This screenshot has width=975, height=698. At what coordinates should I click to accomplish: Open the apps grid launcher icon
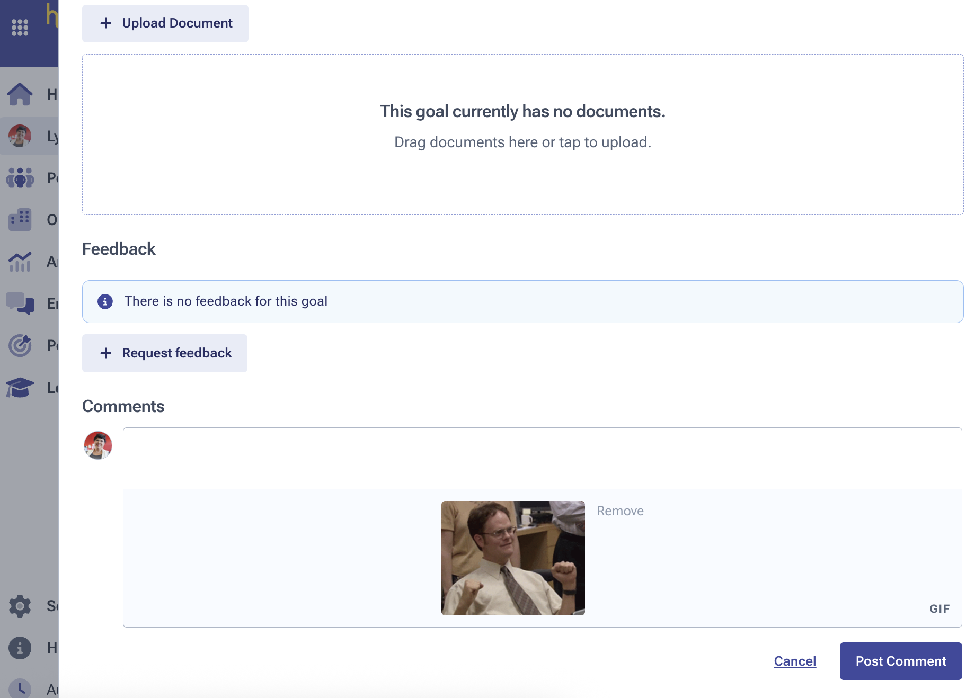tap(20, 28)
